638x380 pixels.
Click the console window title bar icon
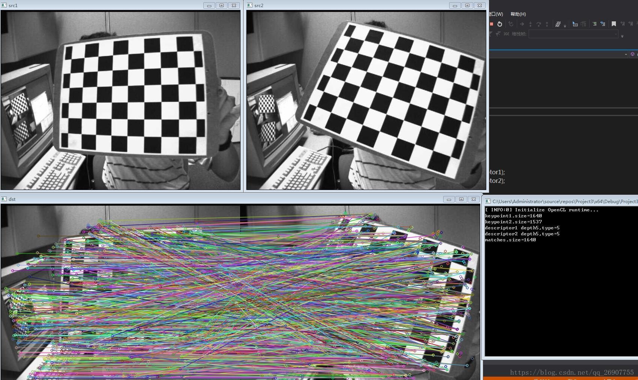(x=488, y=202)
